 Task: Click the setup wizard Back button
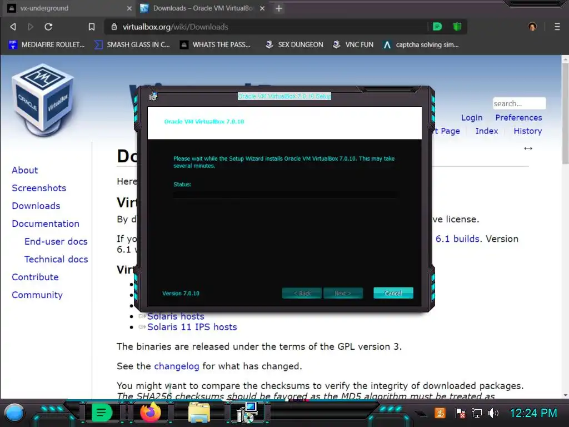(302, 293)
